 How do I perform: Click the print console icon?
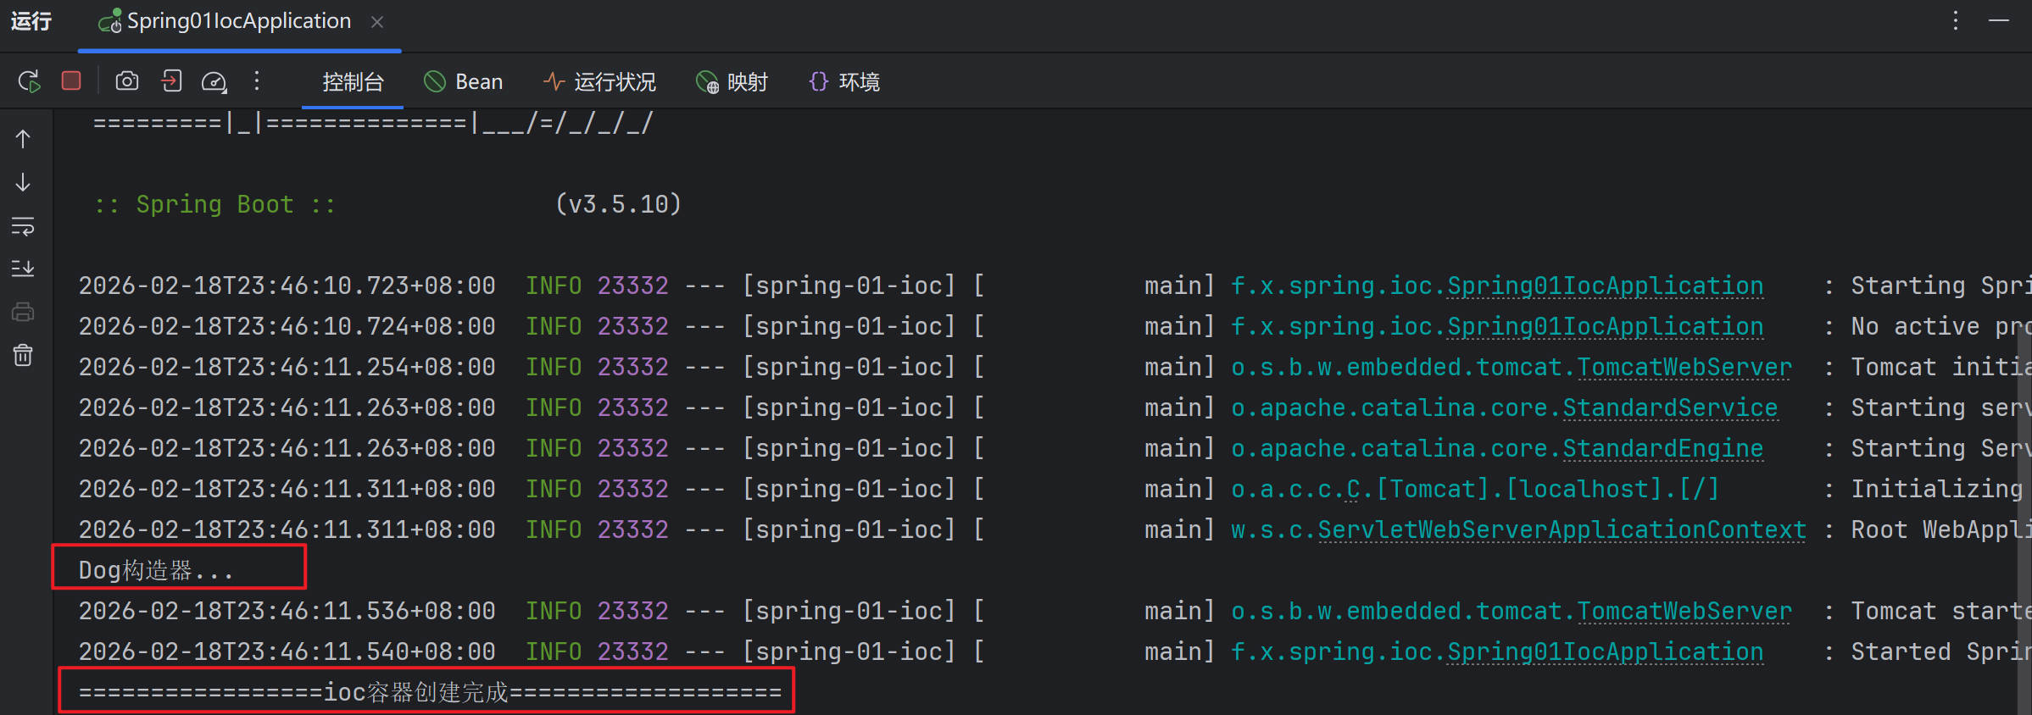pyautogui.click(x=23, y=313)
